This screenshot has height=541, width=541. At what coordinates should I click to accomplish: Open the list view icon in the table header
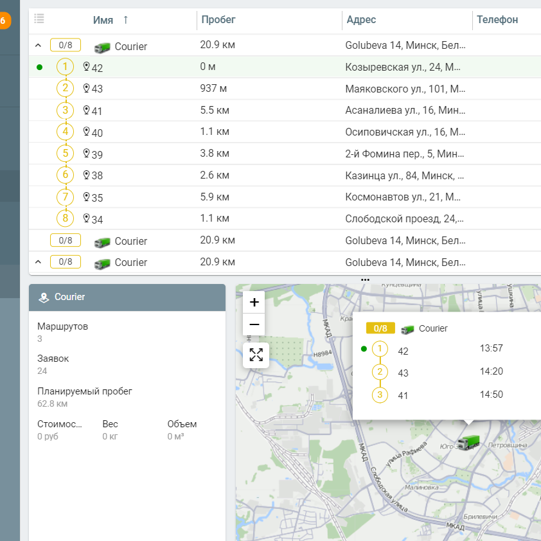tap(39, 19)
